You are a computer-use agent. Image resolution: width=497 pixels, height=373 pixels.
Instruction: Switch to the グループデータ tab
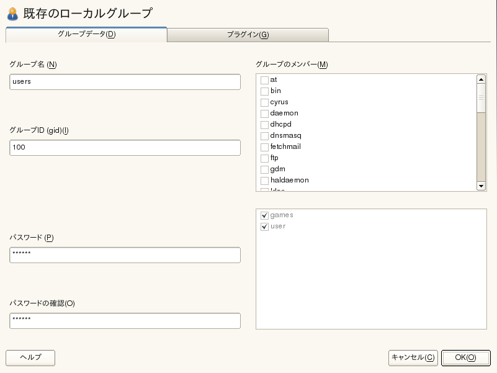coord(86,35)
